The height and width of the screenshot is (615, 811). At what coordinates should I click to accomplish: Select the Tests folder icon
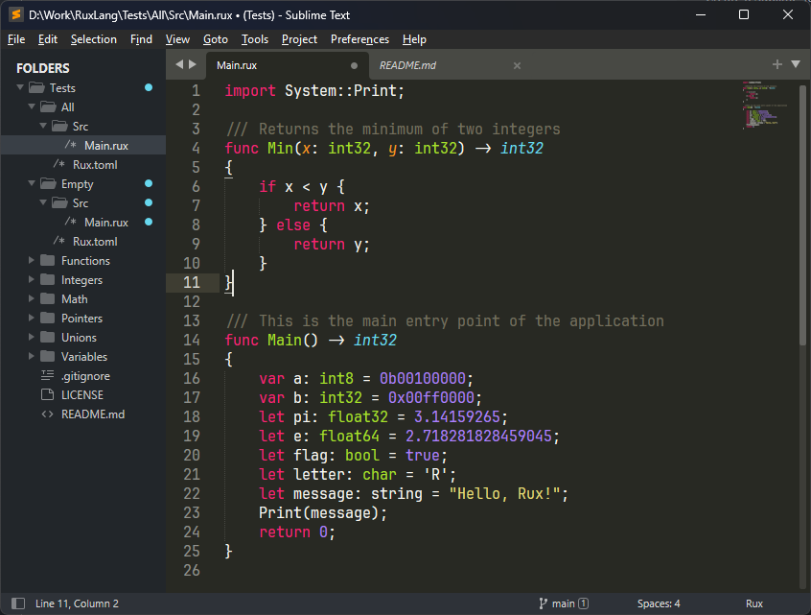pyautogui.click(x=36, y=87)
